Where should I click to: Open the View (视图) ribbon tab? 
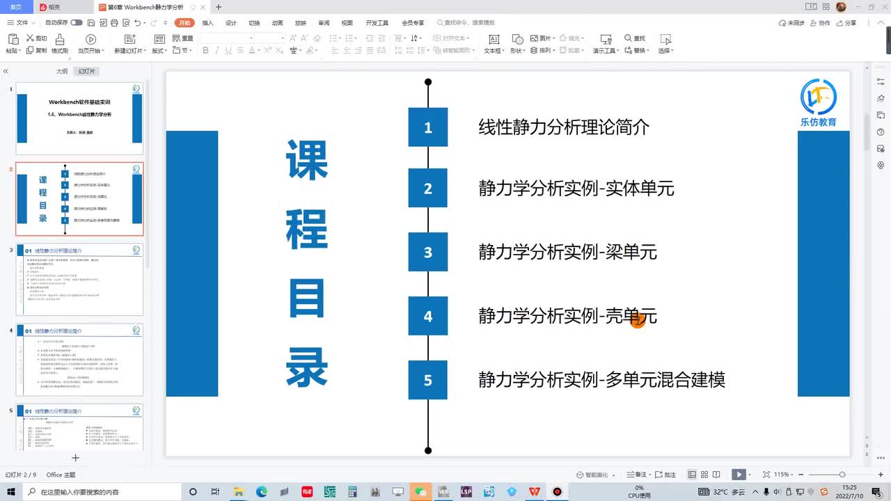pyautogui.click(x=347, y=23)
